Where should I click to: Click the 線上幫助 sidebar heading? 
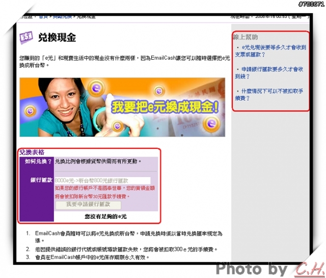click(246, 37)
